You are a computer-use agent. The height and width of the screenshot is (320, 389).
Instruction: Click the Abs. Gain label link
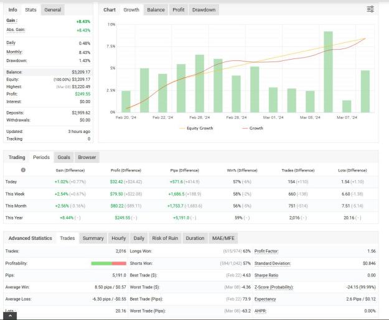coord(16,29)
